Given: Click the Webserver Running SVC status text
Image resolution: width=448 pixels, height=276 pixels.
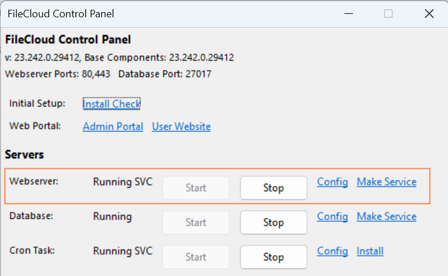Looking at the screenshot, I should (x=123, y=182).
